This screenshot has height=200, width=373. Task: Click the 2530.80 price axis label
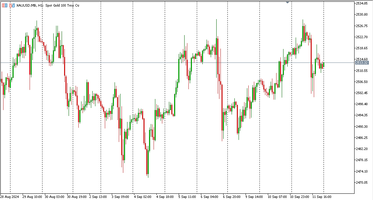point(362,15)
